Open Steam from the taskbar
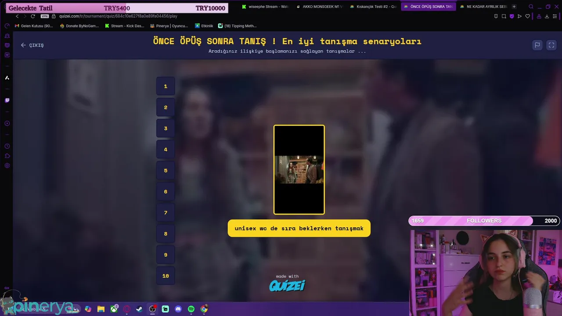This screenshot has width=562, height=316. [140, 309]
